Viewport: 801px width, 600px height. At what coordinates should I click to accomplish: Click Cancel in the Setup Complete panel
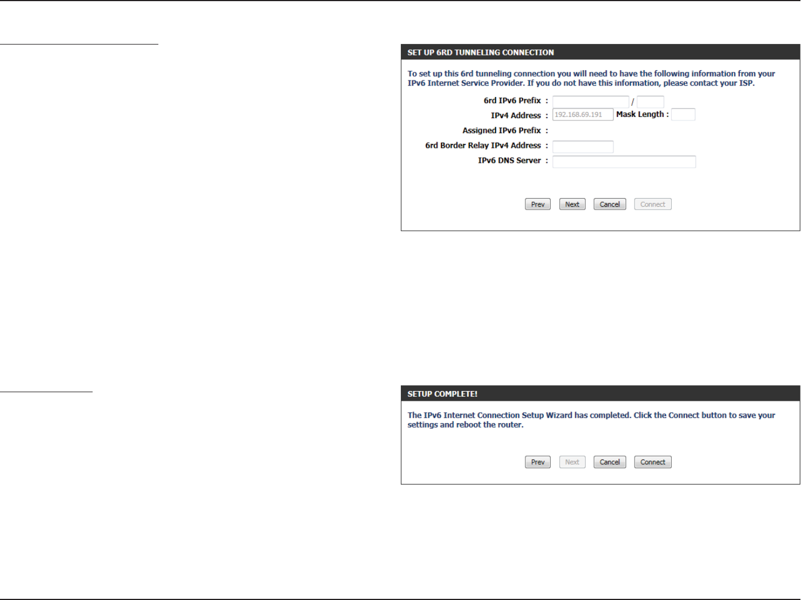click(610, 462)
